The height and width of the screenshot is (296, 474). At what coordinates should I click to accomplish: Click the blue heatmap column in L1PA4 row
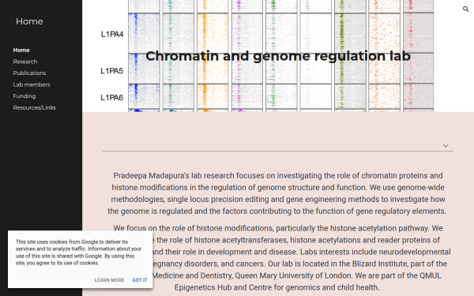coord(145,33)
